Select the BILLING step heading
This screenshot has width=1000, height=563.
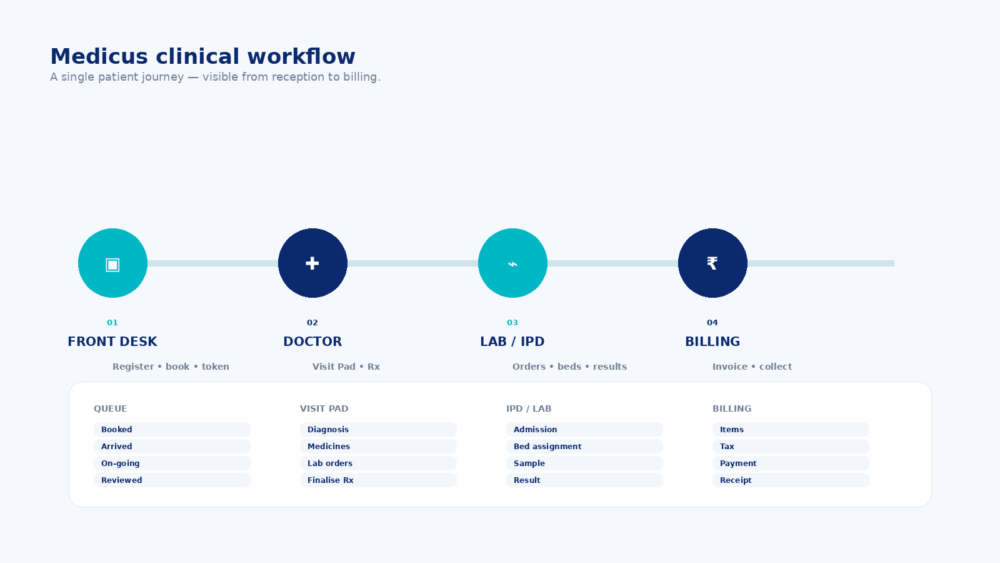[712, 342]
